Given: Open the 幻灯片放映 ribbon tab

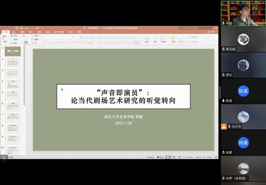Looking at the screenshot, I should [59, 31].
